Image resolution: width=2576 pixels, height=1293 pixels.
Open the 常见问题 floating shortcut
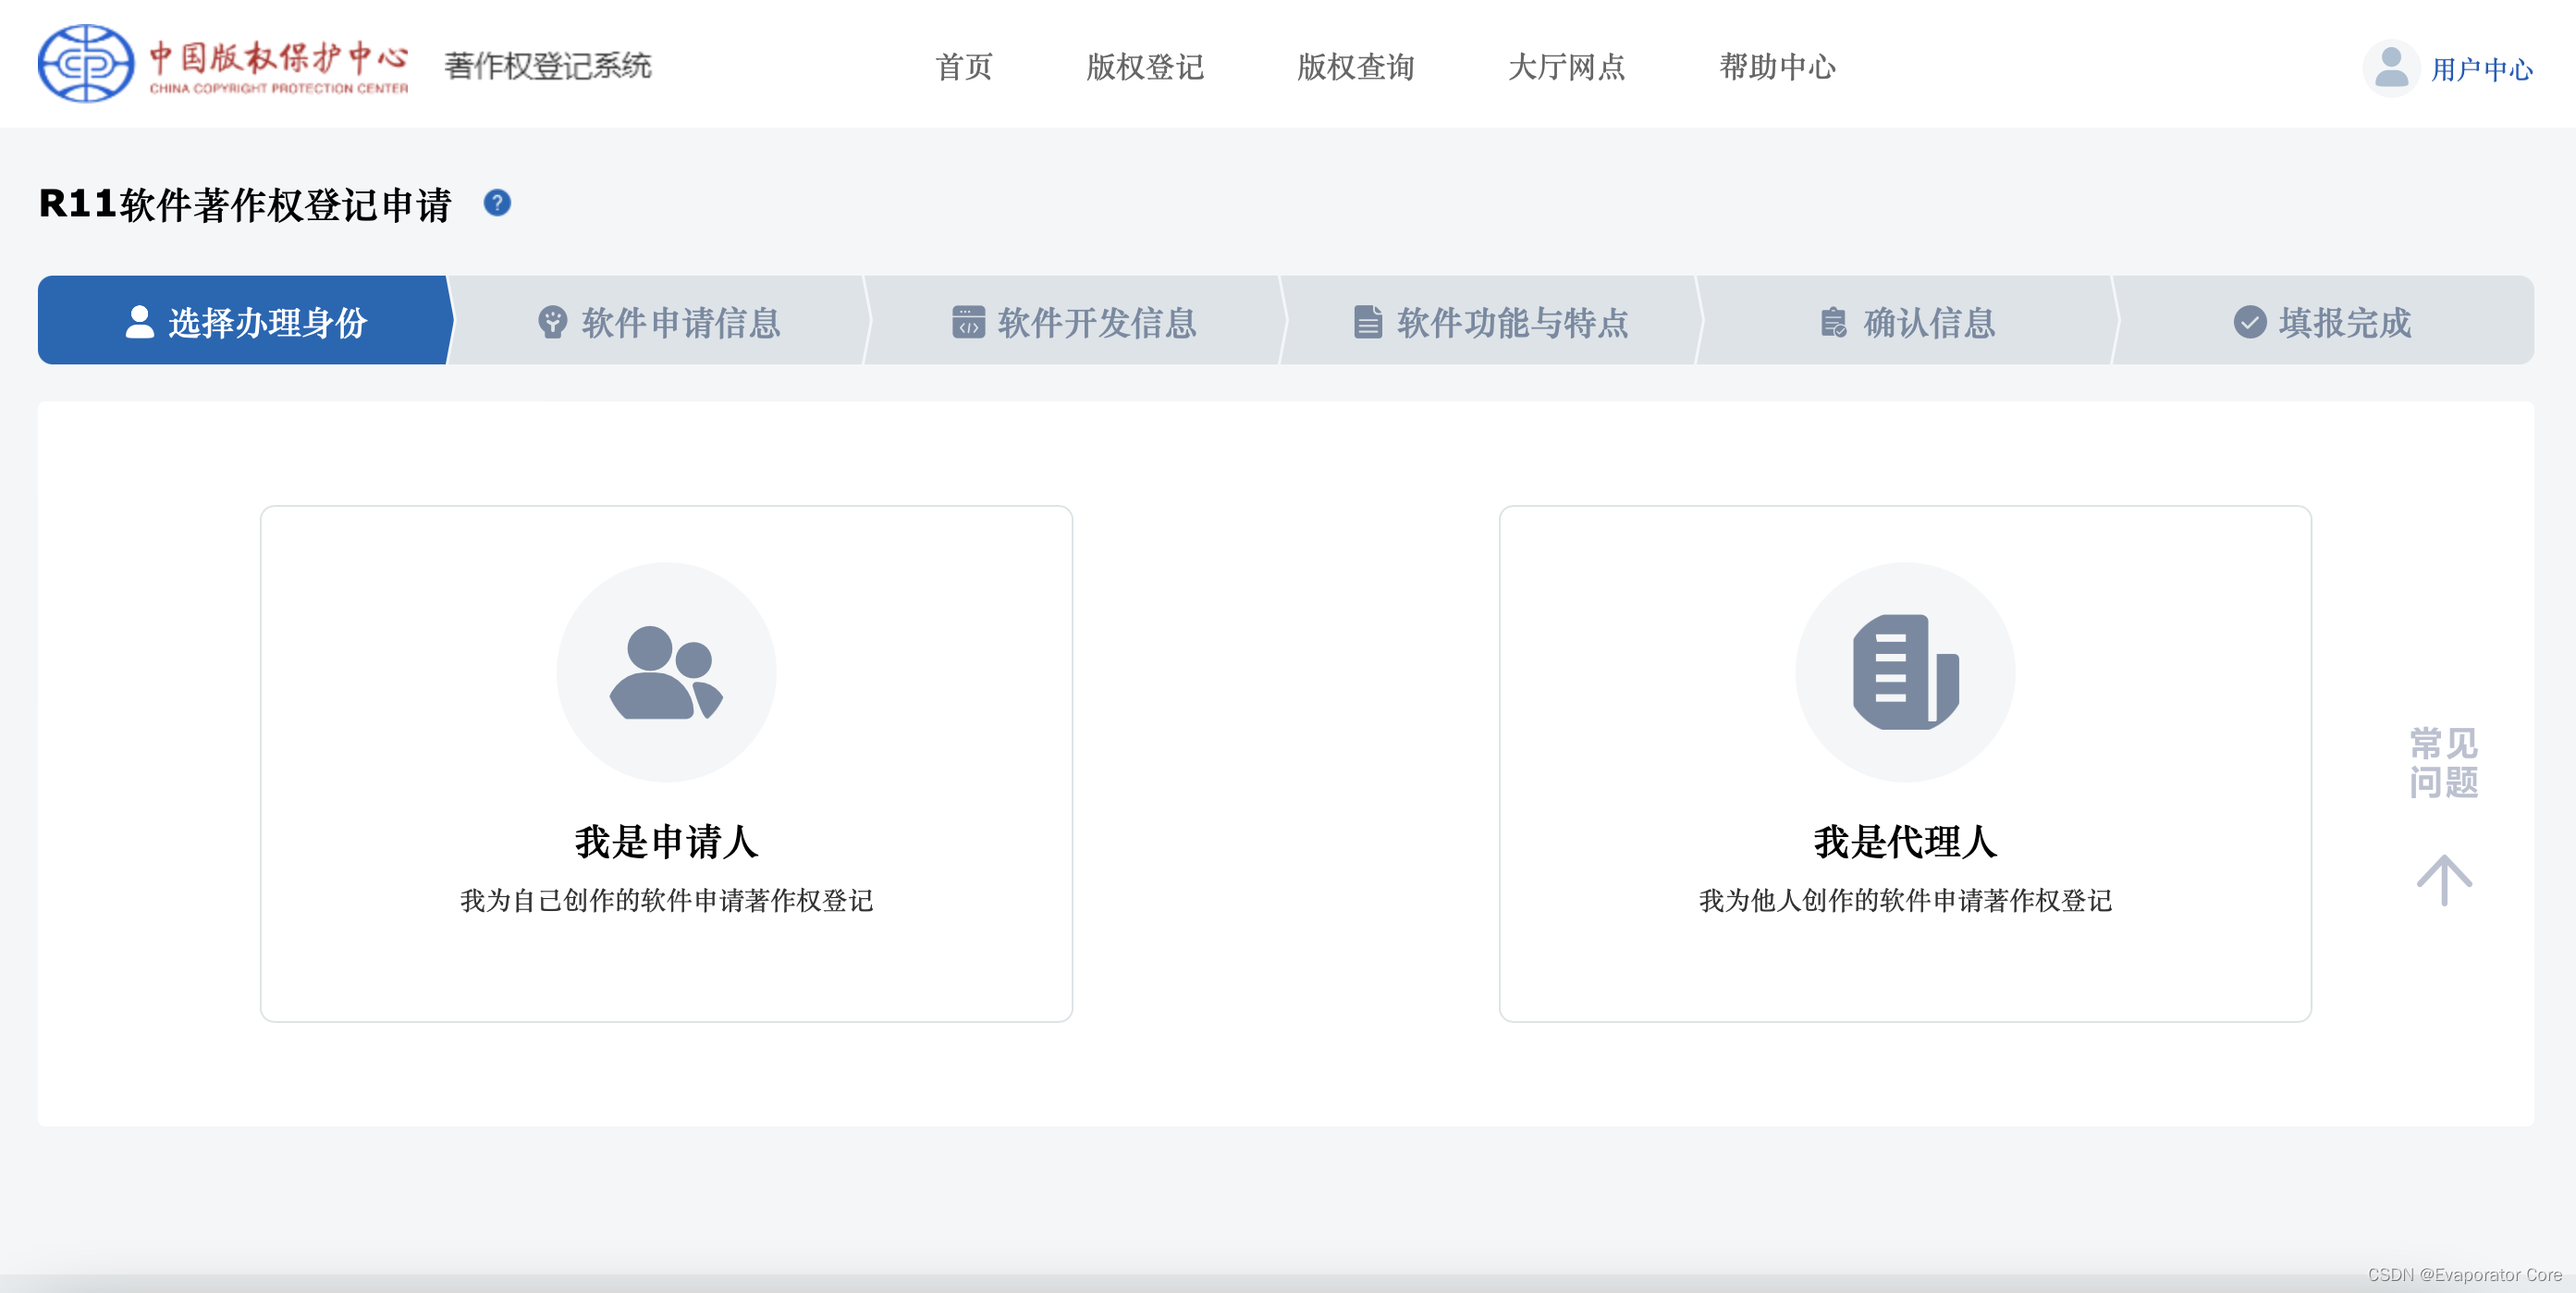2443,762
